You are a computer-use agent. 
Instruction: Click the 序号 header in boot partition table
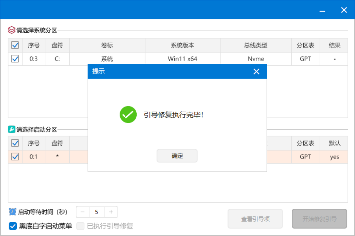(x=34, y=143)
